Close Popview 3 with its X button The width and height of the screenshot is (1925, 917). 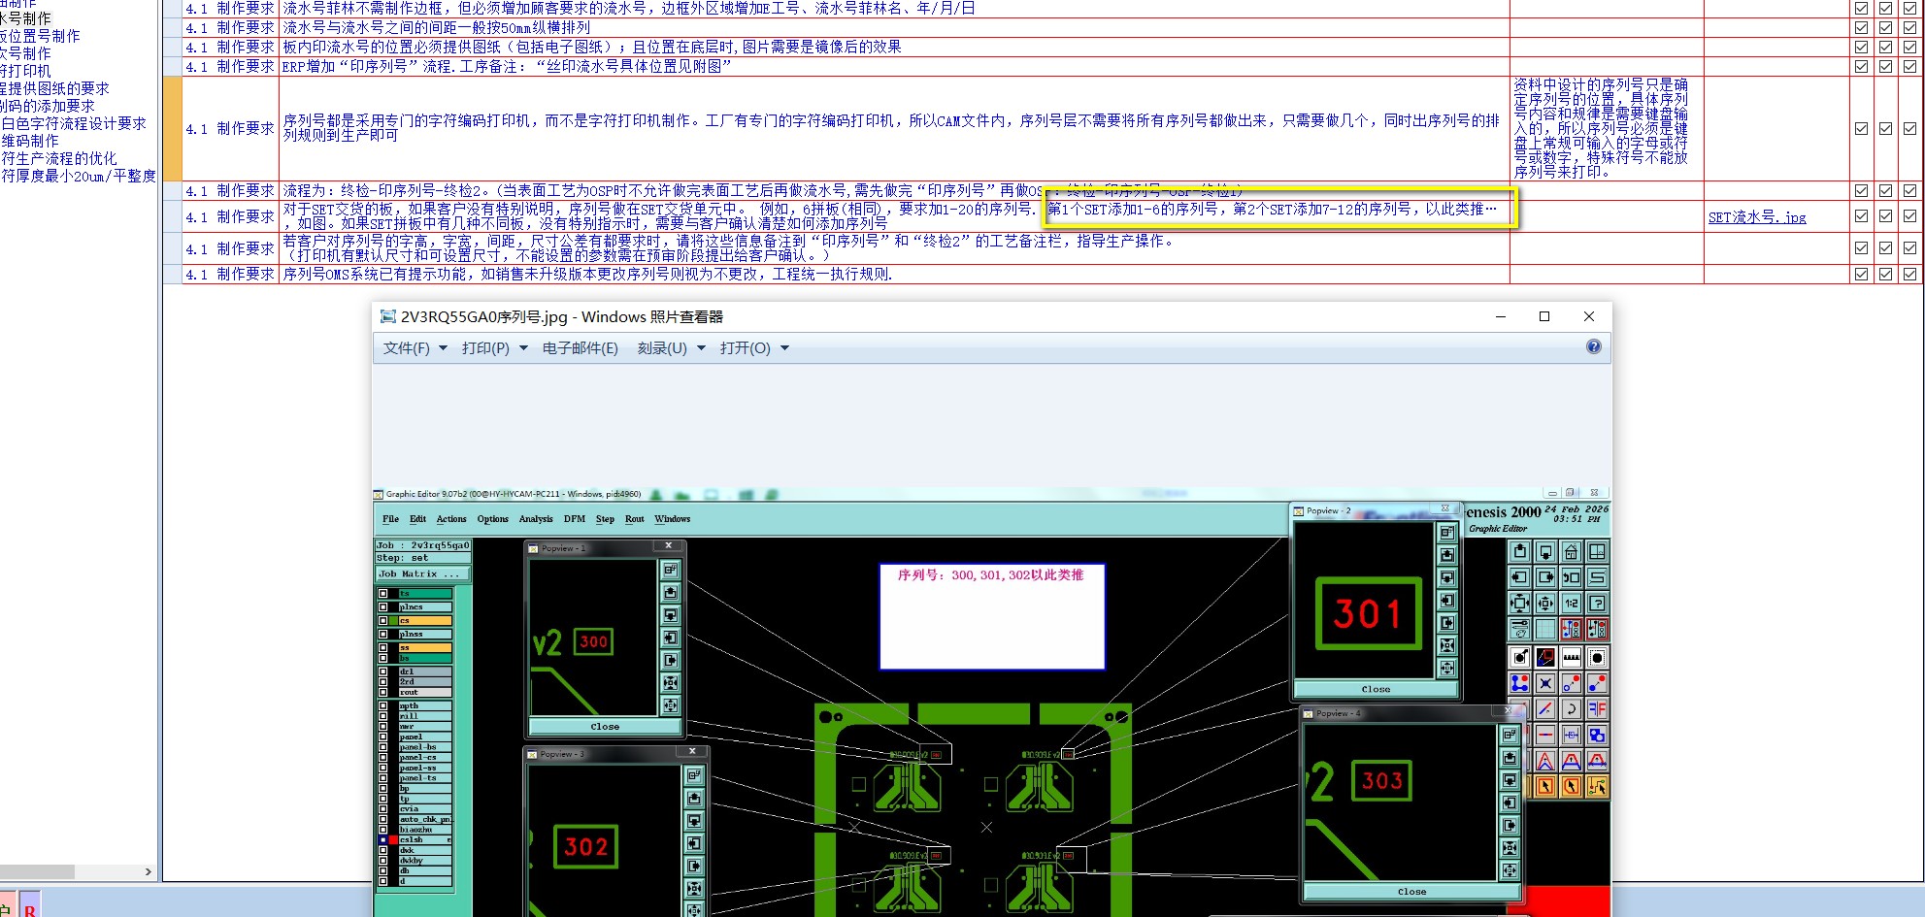coord(692,751)
